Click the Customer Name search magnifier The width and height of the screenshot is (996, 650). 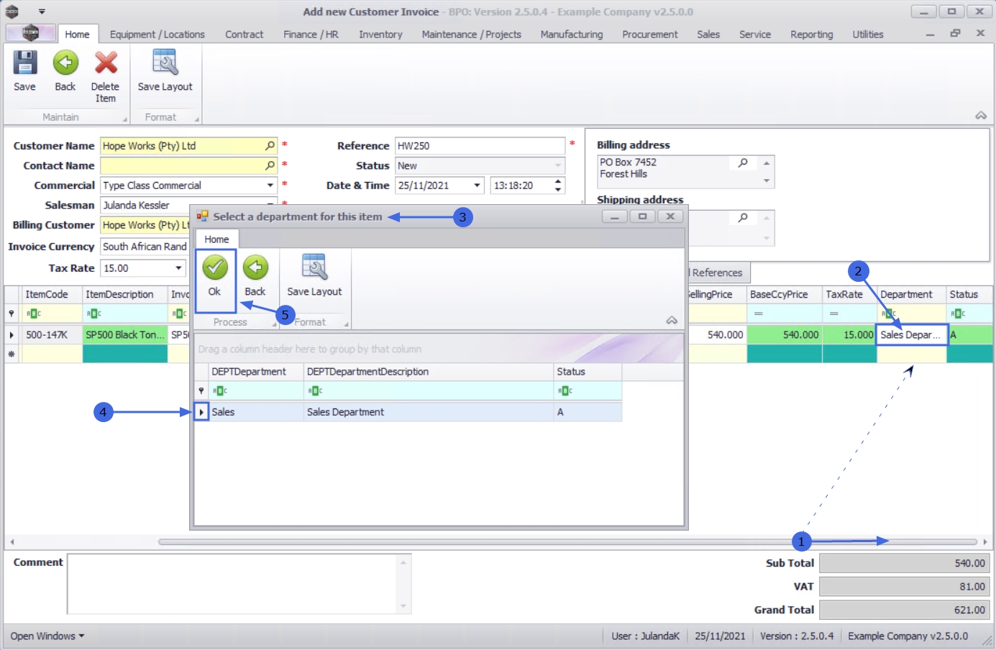pos(270,146)
